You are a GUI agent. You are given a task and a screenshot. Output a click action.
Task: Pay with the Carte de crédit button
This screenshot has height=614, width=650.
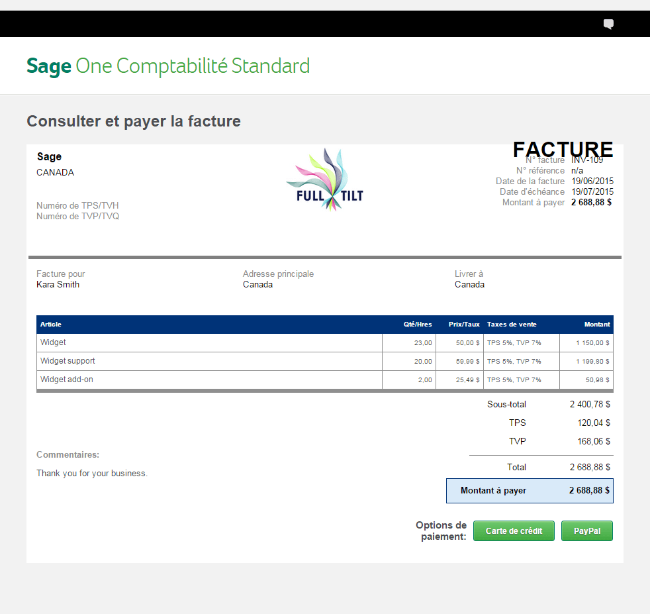coord(514,531)
